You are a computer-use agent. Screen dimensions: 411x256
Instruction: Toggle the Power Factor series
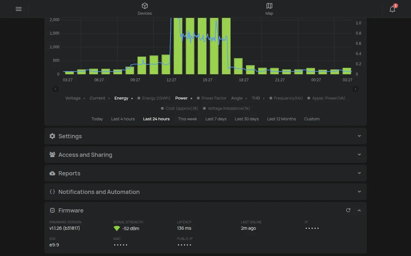[x=212, y=98]
